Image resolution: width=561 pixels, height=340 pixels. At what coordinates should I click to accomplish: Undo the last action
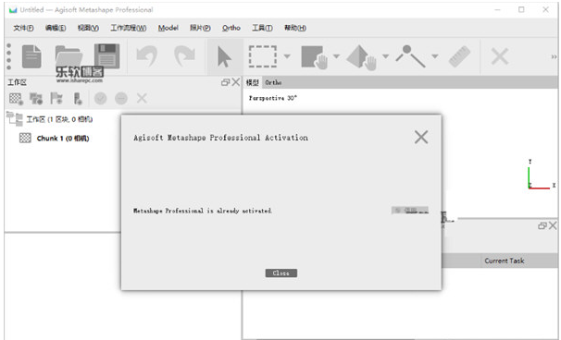146,56
